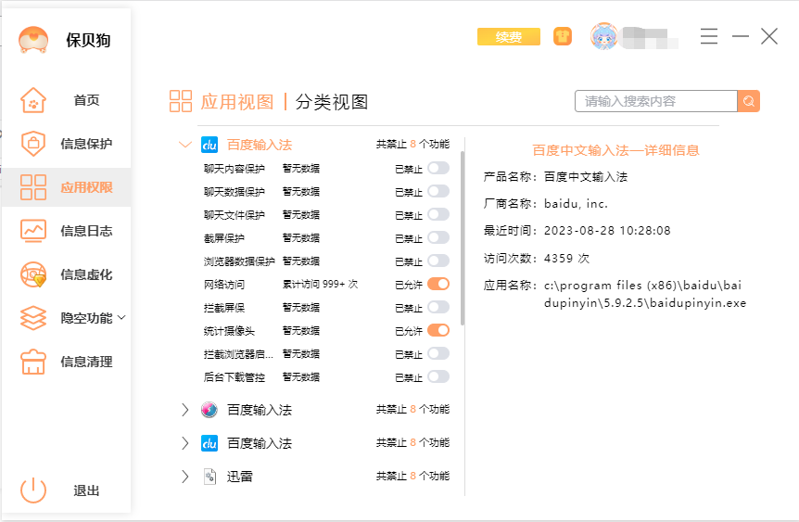Screen dimensions: 799x522
Task: Click the orange search magnifier button
Action: click(x=749, y=101)
